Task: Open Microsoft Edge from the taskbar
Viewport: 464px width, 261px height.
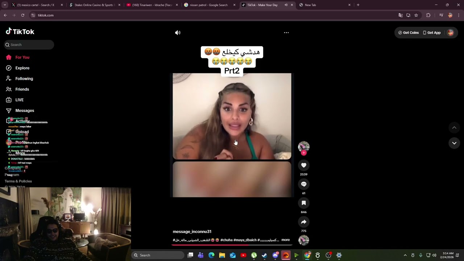Action: (211, 255)
